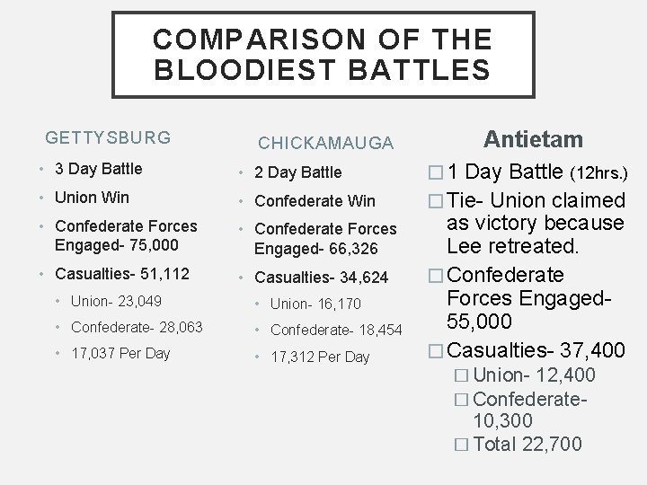Click the "Union- 23,049" sub-bullet
The height and width of the screenshot is (485, 647).
[x=117, y=299]
